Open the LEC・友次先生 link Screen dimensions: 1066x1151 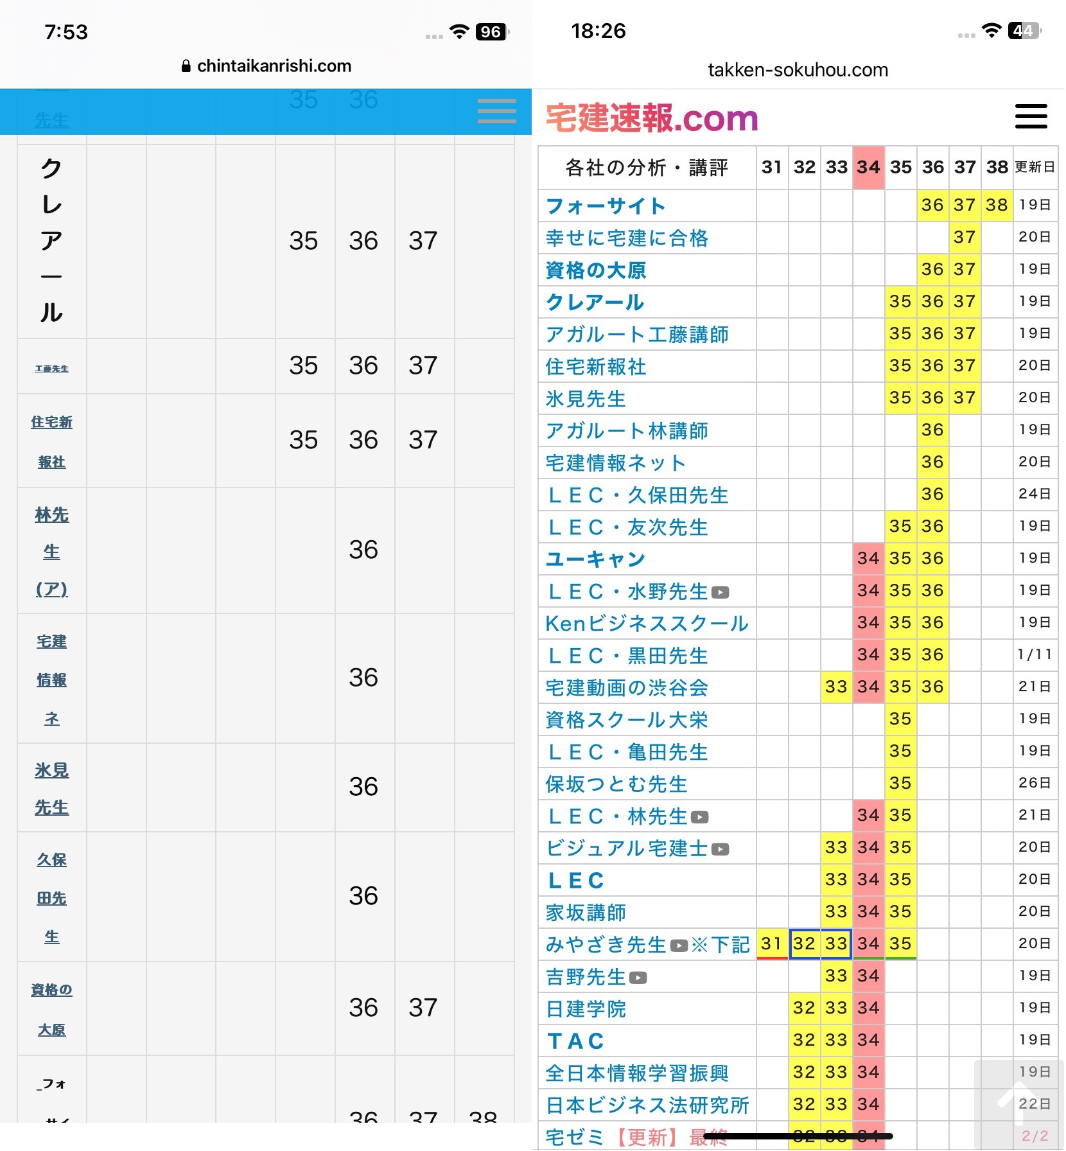click(626, 527)
